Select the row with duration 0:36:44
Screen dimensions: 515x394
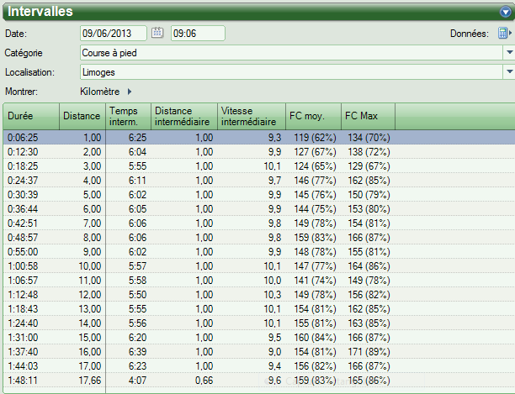point(259,209)
